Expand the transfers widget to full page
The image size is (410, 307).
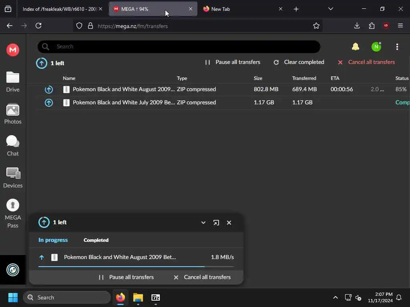click(216, 223)
